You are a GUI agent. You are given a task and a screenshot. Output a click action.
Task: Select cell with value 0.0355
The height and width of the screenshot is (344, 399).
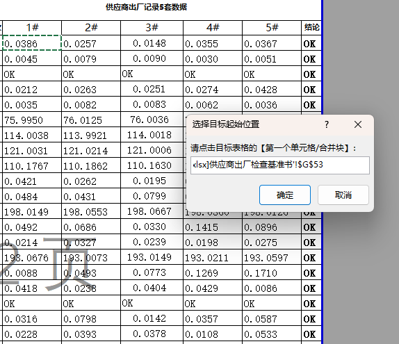tap(213, 43)
